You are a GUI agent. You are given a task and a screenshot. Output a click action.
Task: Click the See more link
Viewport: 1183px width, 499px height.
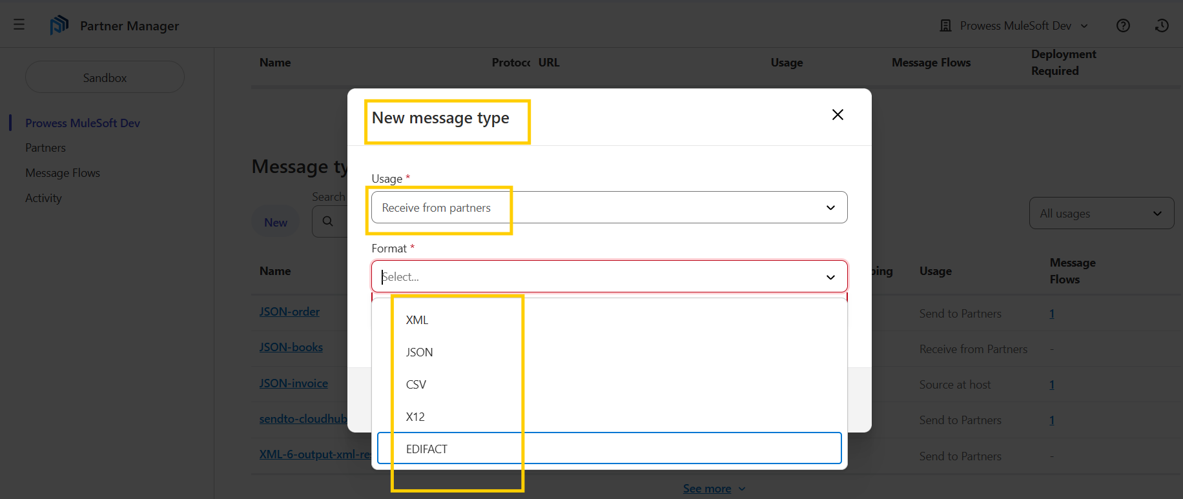coord(707,489)
